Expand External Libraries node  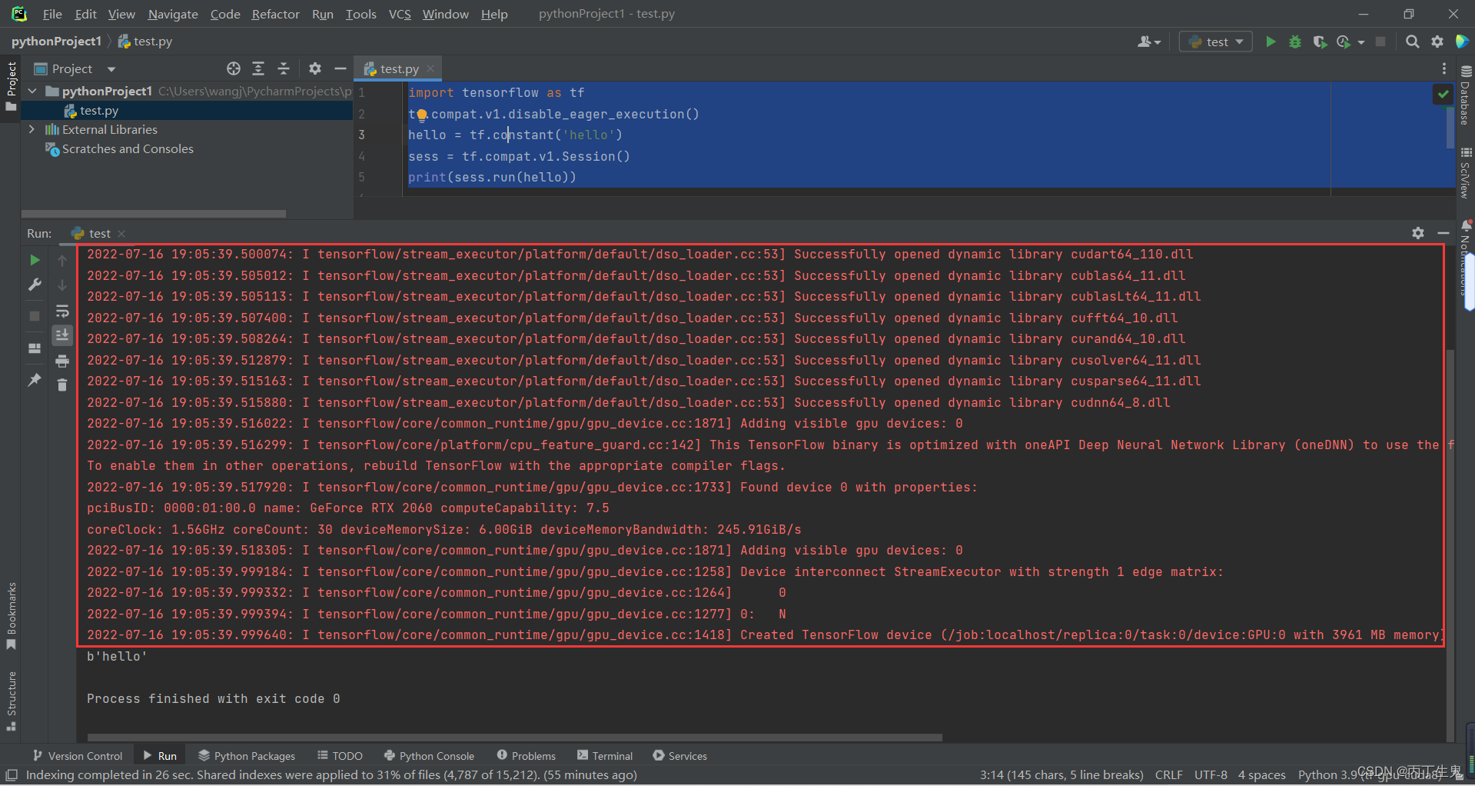(32, 129)
